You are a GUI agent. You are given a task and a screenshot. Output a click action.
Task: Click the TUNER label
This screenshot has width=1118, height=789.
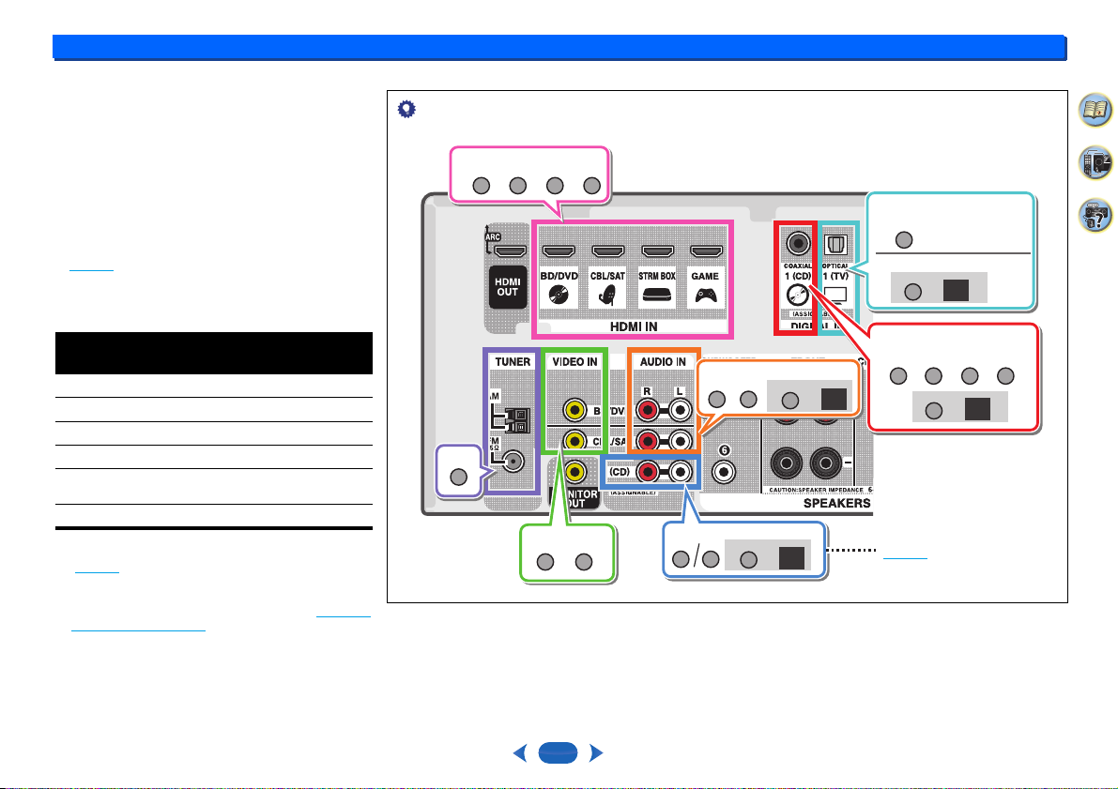pyautogui.click(x=513, y=362)
